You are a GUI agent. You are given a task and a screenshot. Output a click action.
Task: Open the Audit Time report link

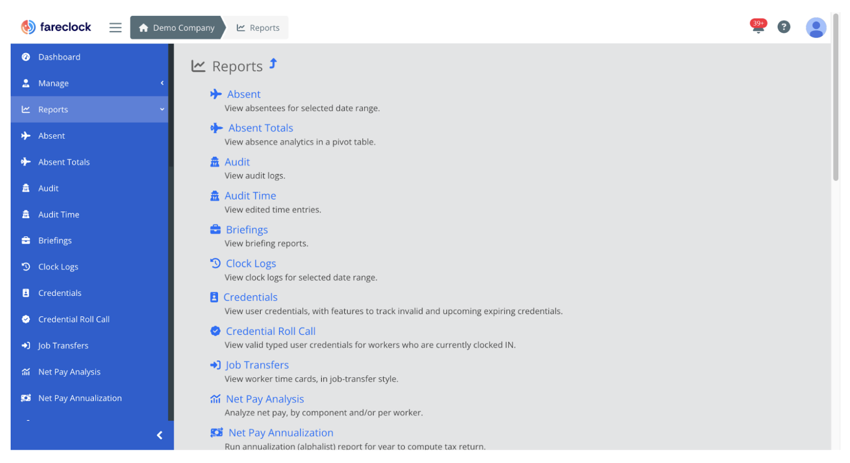(250, 196)
